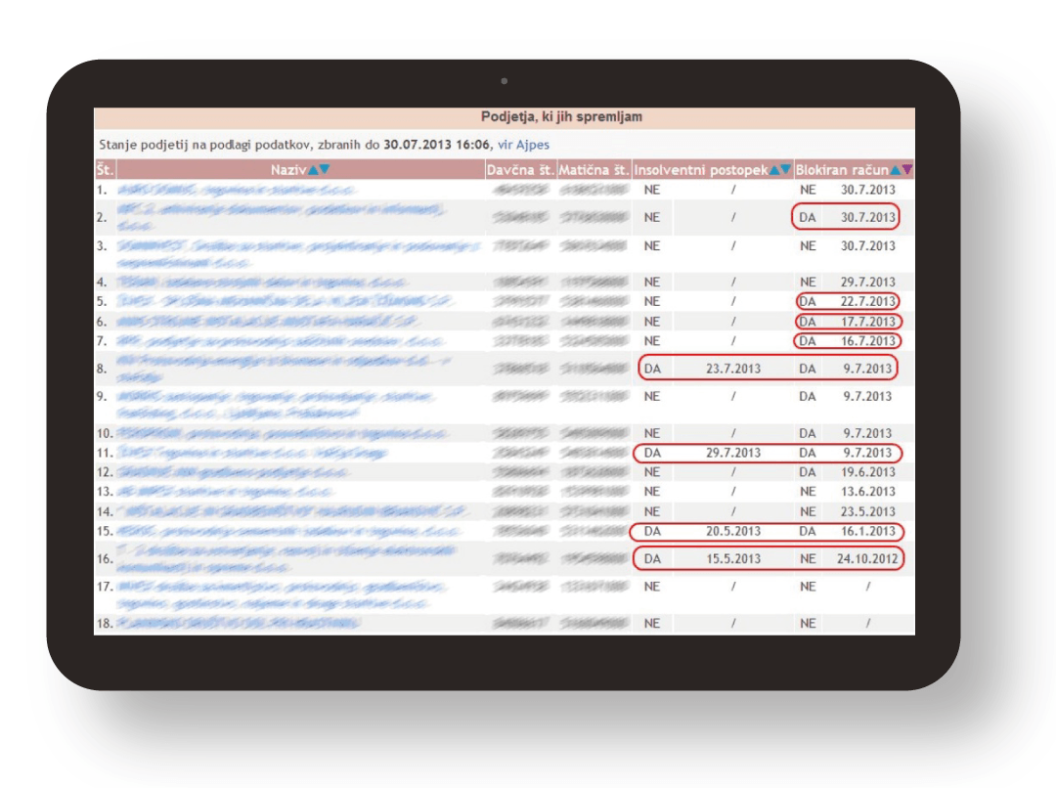Click blocked-account 'NE' cell in row 18

(x=809, y=624)
